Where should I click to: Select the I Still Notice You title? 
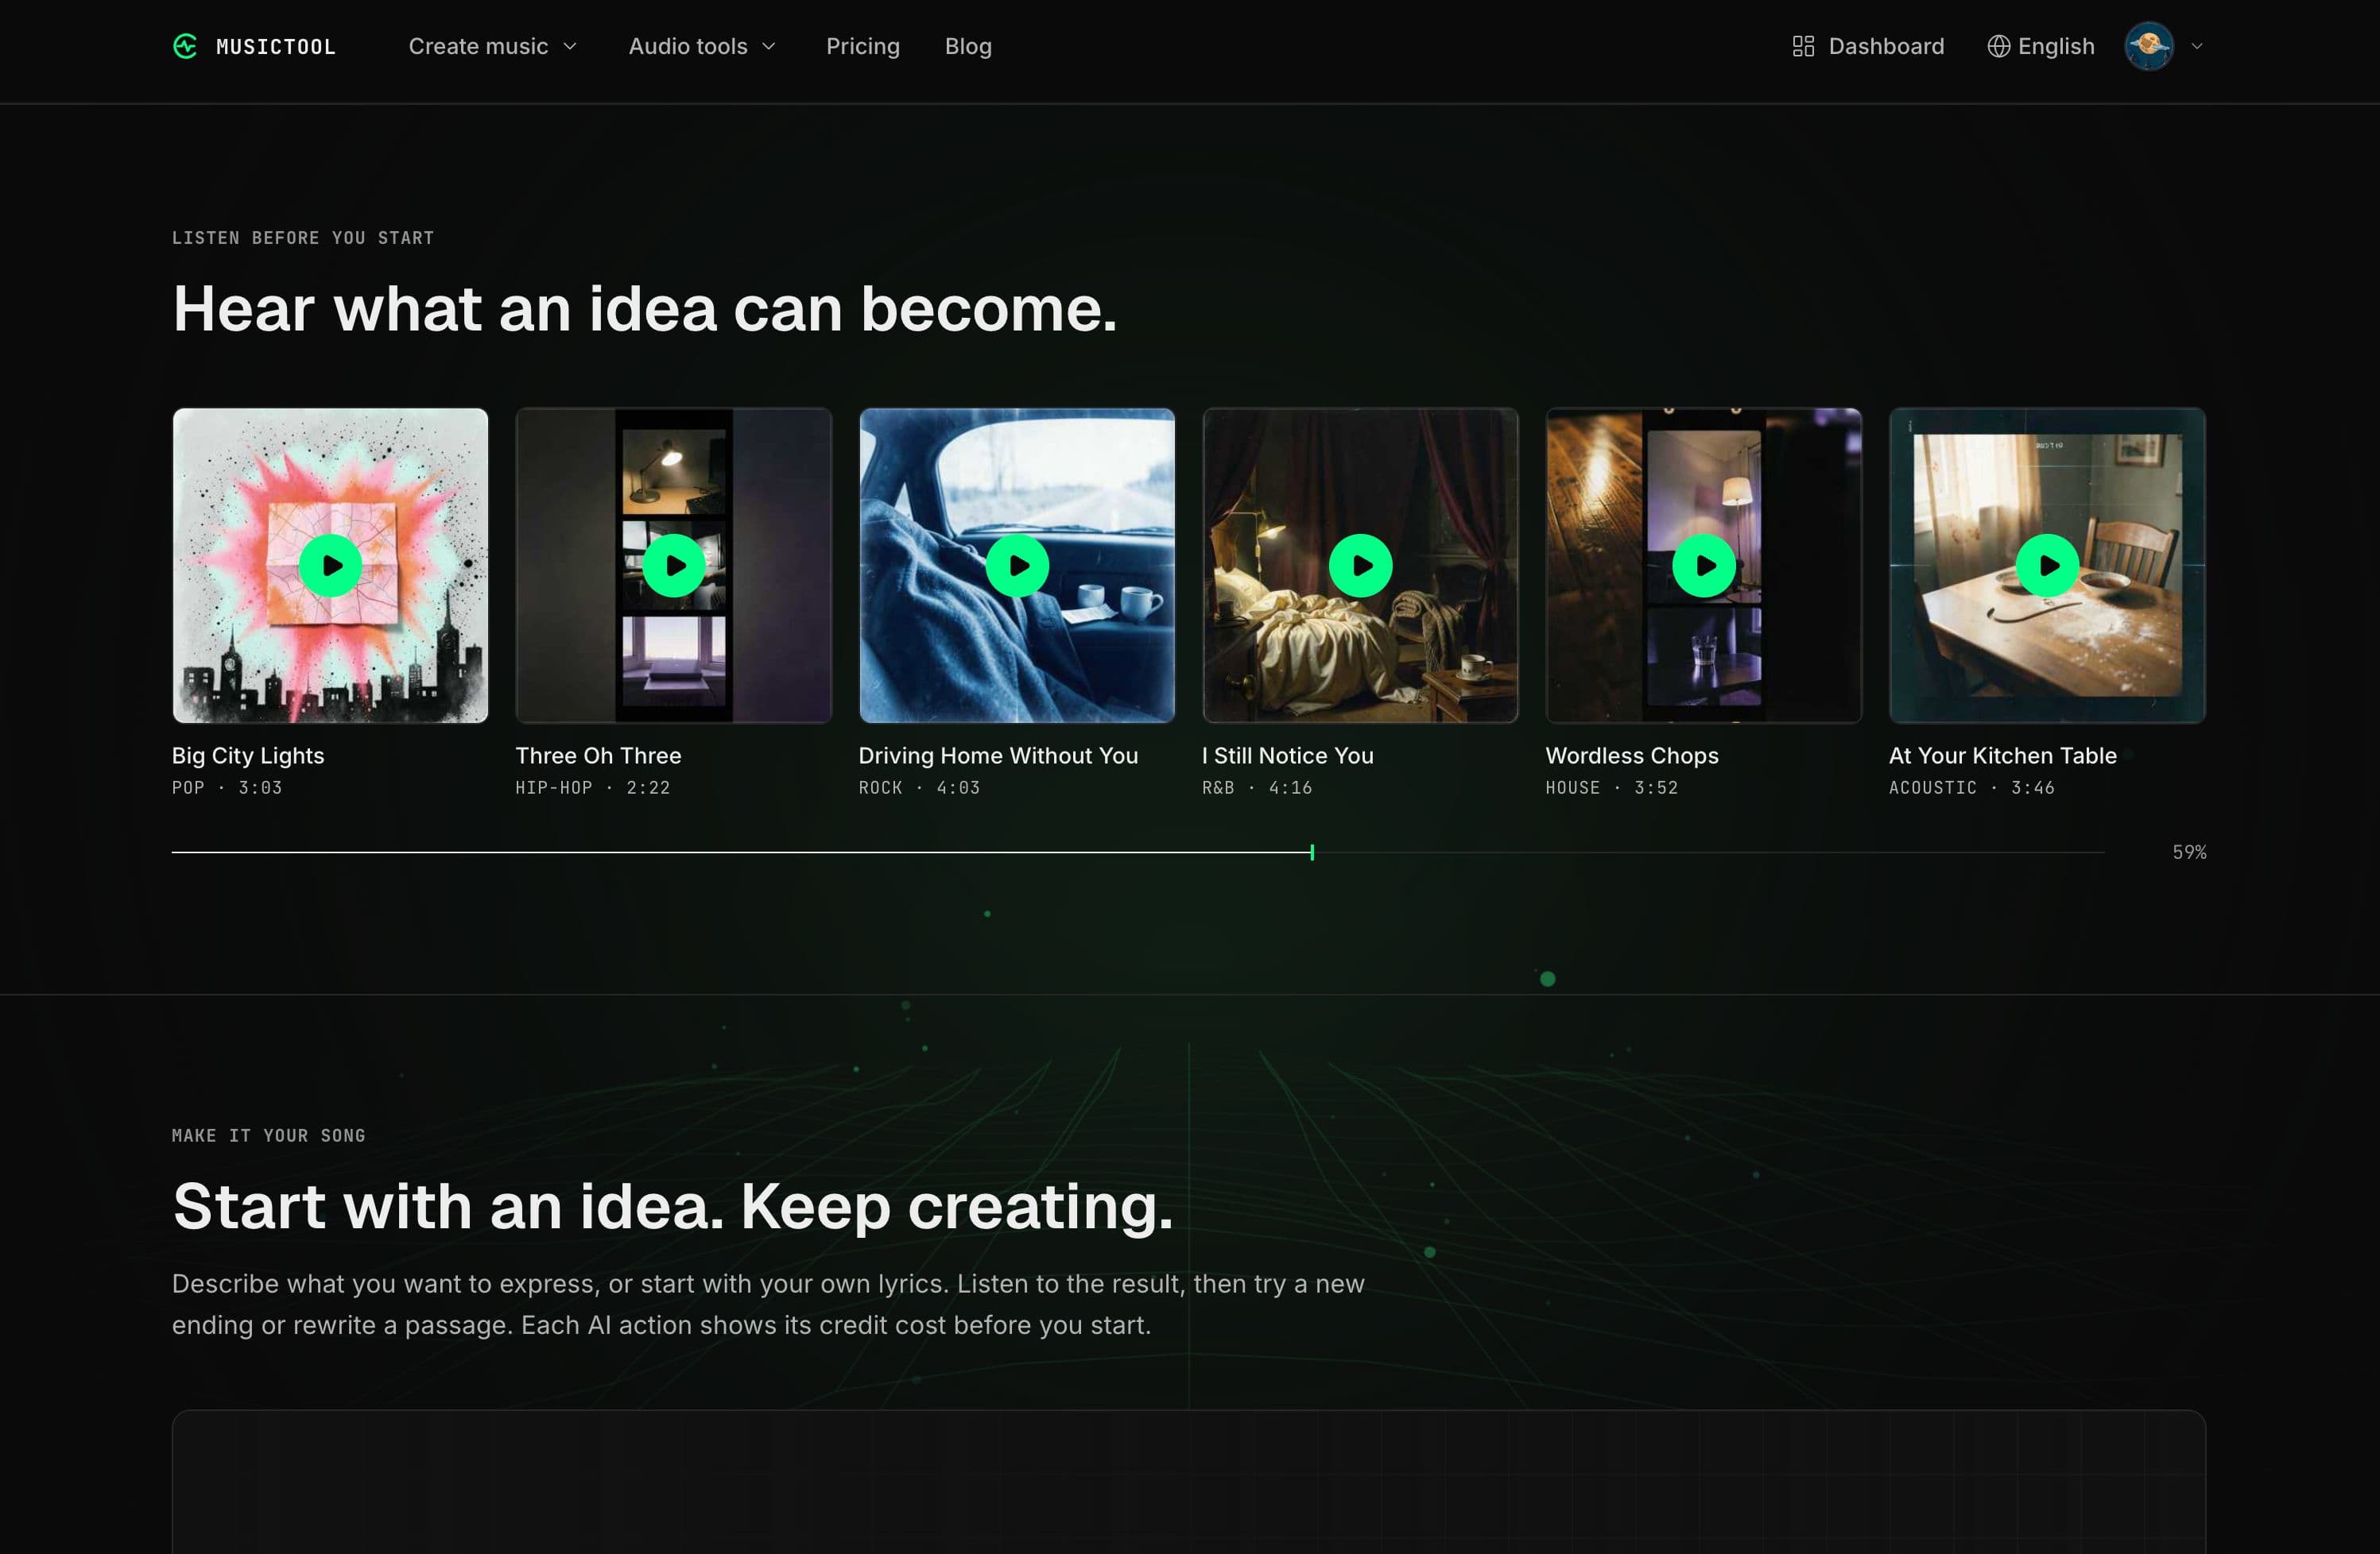point(1288,756)
